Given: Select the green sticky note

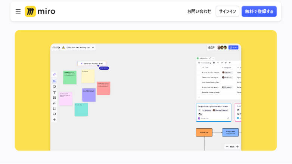Looking at the screenshot, I should pos(70,78).
